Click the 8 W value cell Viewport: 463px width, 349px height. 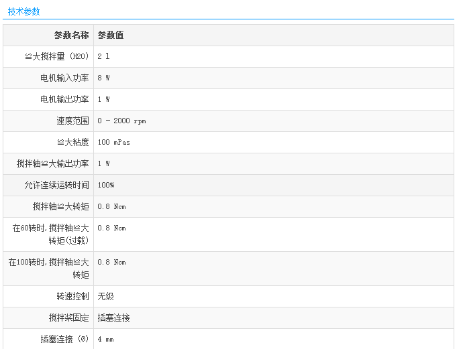(103, 78)
